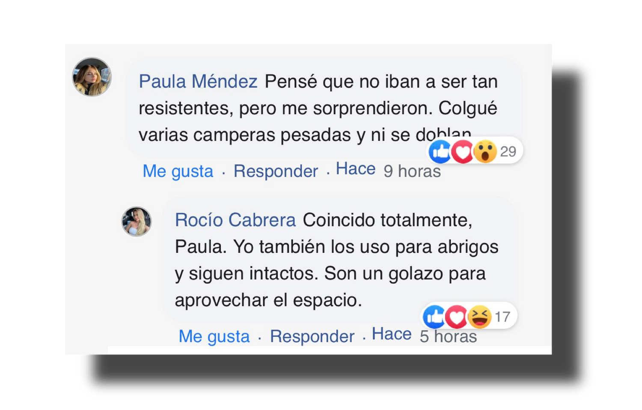Click the 17 reactions count
The image size is (642, 410).
click(x=502, y=317)
